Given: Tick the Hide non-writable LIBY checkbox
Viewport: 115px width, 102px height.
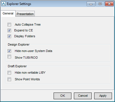Looking at the screenshot, I should click(9, 73).
